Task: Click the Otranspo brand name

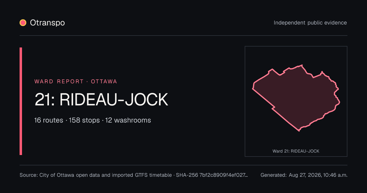Action: (47, 23)
